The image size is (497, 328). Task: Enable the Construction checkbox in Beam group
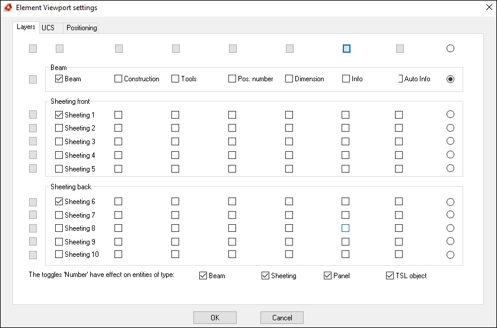pos(118,79)
